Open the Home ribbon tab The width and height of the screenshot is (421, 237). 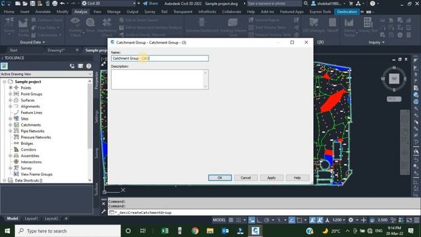pos(9,12)
